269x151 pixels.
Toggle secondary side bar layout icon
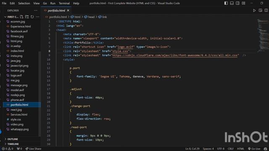[x=237, y=3]
